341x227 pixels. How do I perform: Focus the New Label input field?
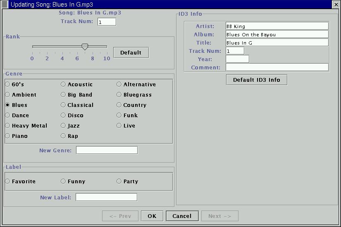pyautogui.click(x=106, y=197)
